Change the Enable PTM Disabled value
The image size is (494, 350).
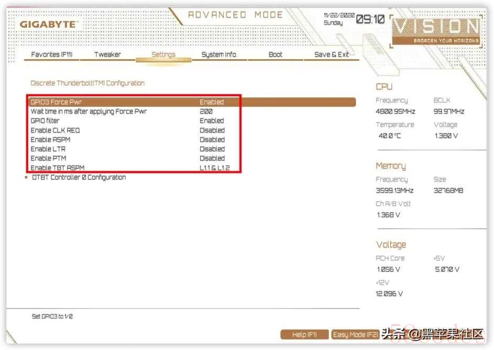pos(212,159)
